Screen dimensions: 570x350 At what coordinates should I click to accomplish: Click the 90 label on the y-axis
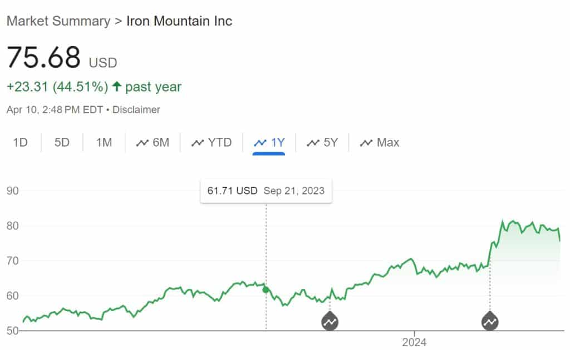point(13,191)
